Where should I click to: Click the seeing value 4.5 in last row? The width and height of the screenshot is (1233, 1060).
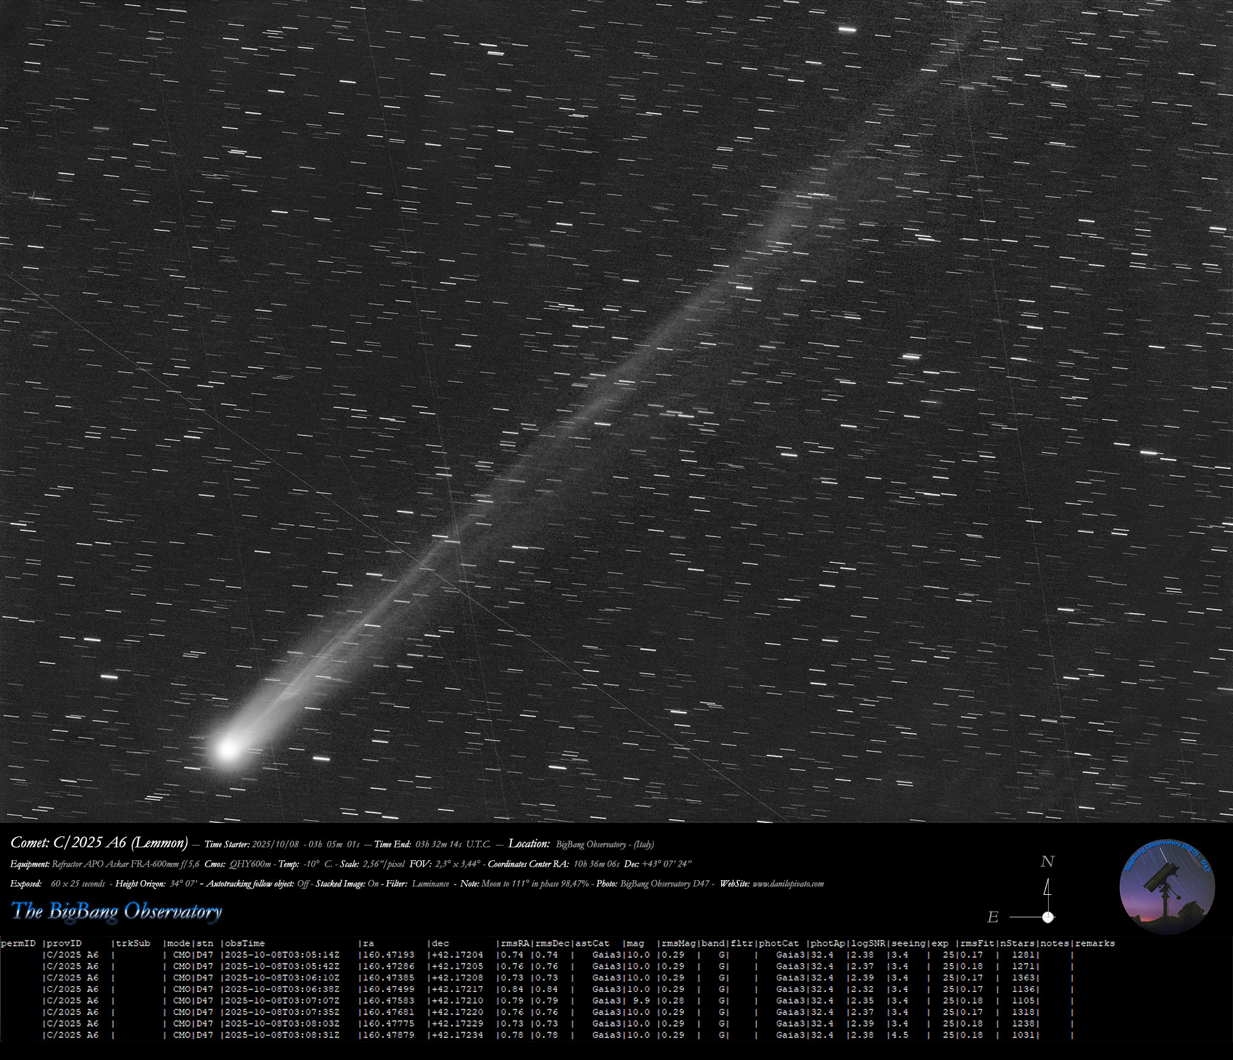coord(898,1036)
